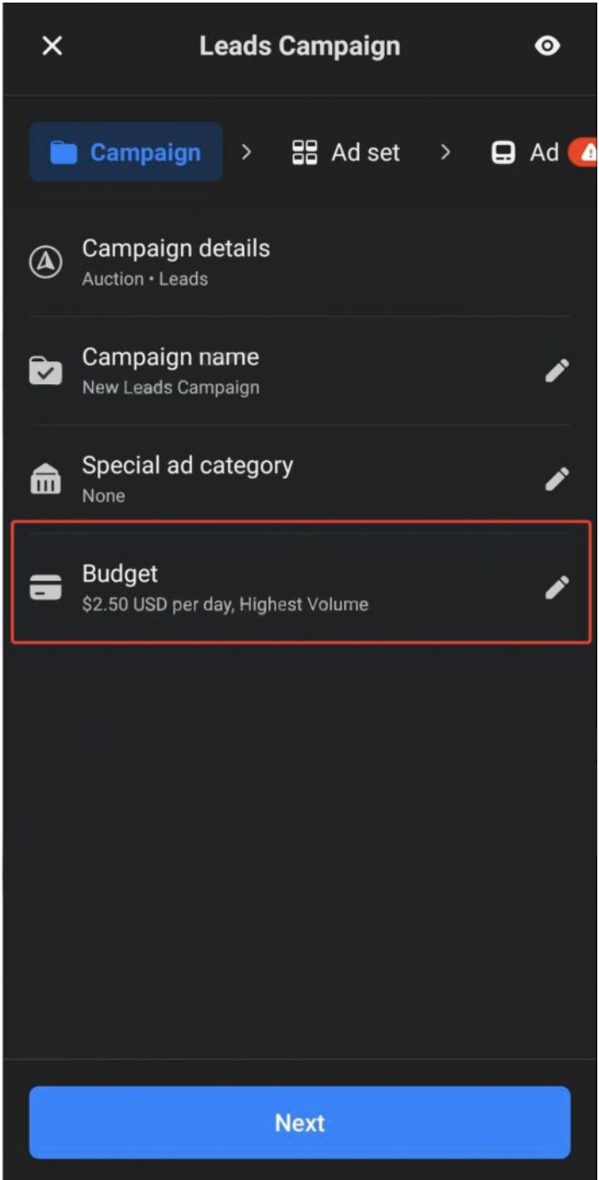Open Budget editing via the pencil icon

click(x=556, y=587)
